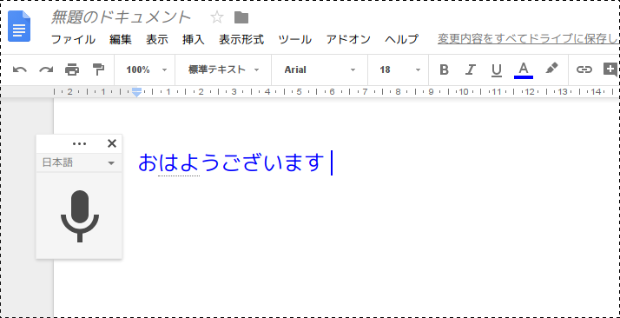This screenshot has width=620, height=318.
Task: Activate the paint format tool
Action: tap(98, 70)
